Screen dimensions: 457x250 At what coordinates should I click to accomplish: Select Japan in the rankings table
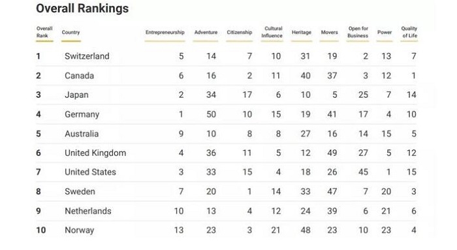pyautogui.click(x=76, y=95)
